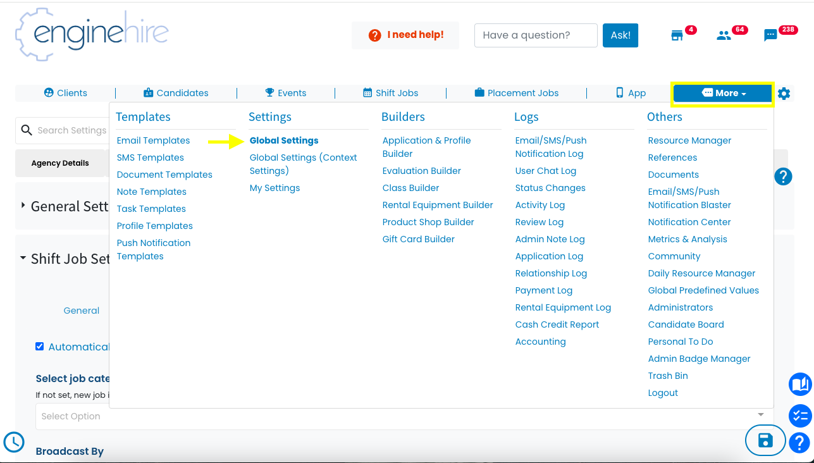Open Product Shop Builder

428,222
